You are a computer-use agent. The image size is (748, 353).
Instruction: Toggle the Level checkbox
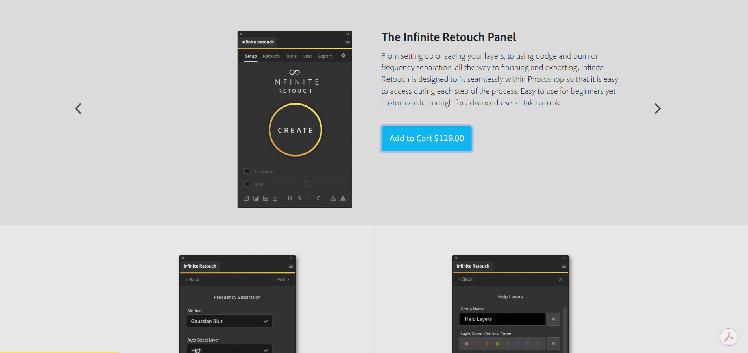point(247,184)
